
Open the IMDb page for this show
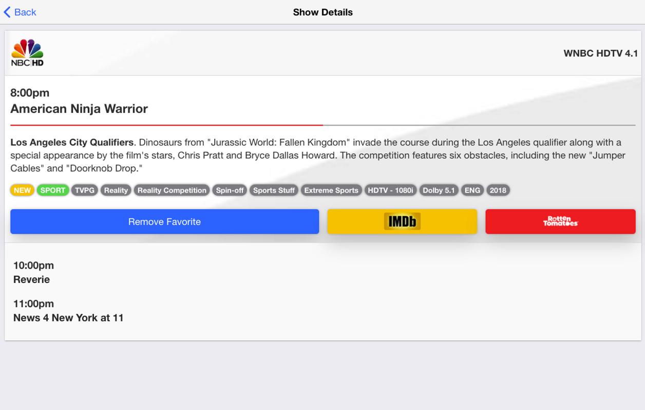402,221
